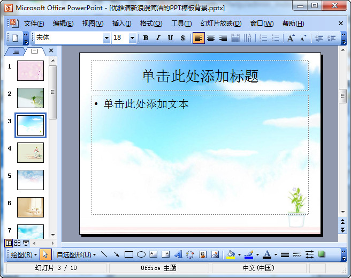Insert clip art

click(203, 254)
